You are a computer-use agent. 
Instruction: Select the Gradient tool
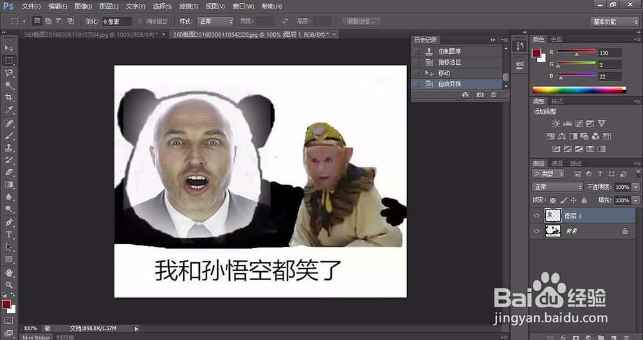[8, 184]
